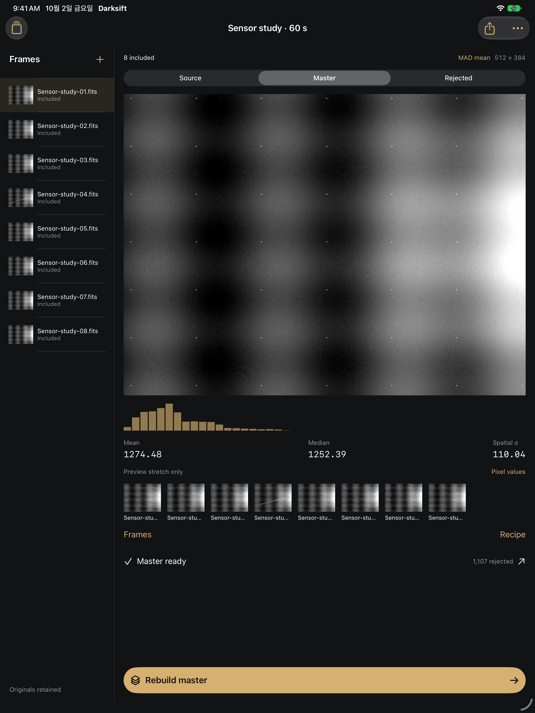
Task: Click the last frame thumbnail in strip
Action: [x=447, y=497]
